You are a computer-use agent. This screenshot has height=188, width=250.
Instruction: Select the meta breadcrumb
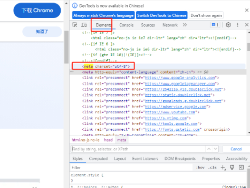pos(122,140)
